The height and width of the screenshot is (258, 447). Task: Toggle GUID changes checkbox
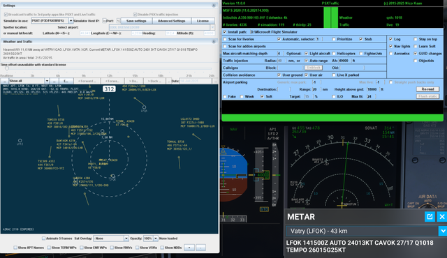(416, 54)
